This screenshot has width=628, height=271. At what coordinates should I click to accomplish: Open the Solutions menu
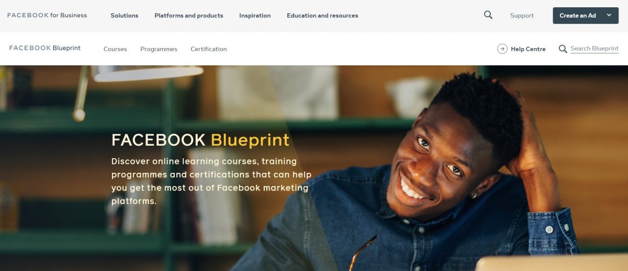(x=125, y=16)
